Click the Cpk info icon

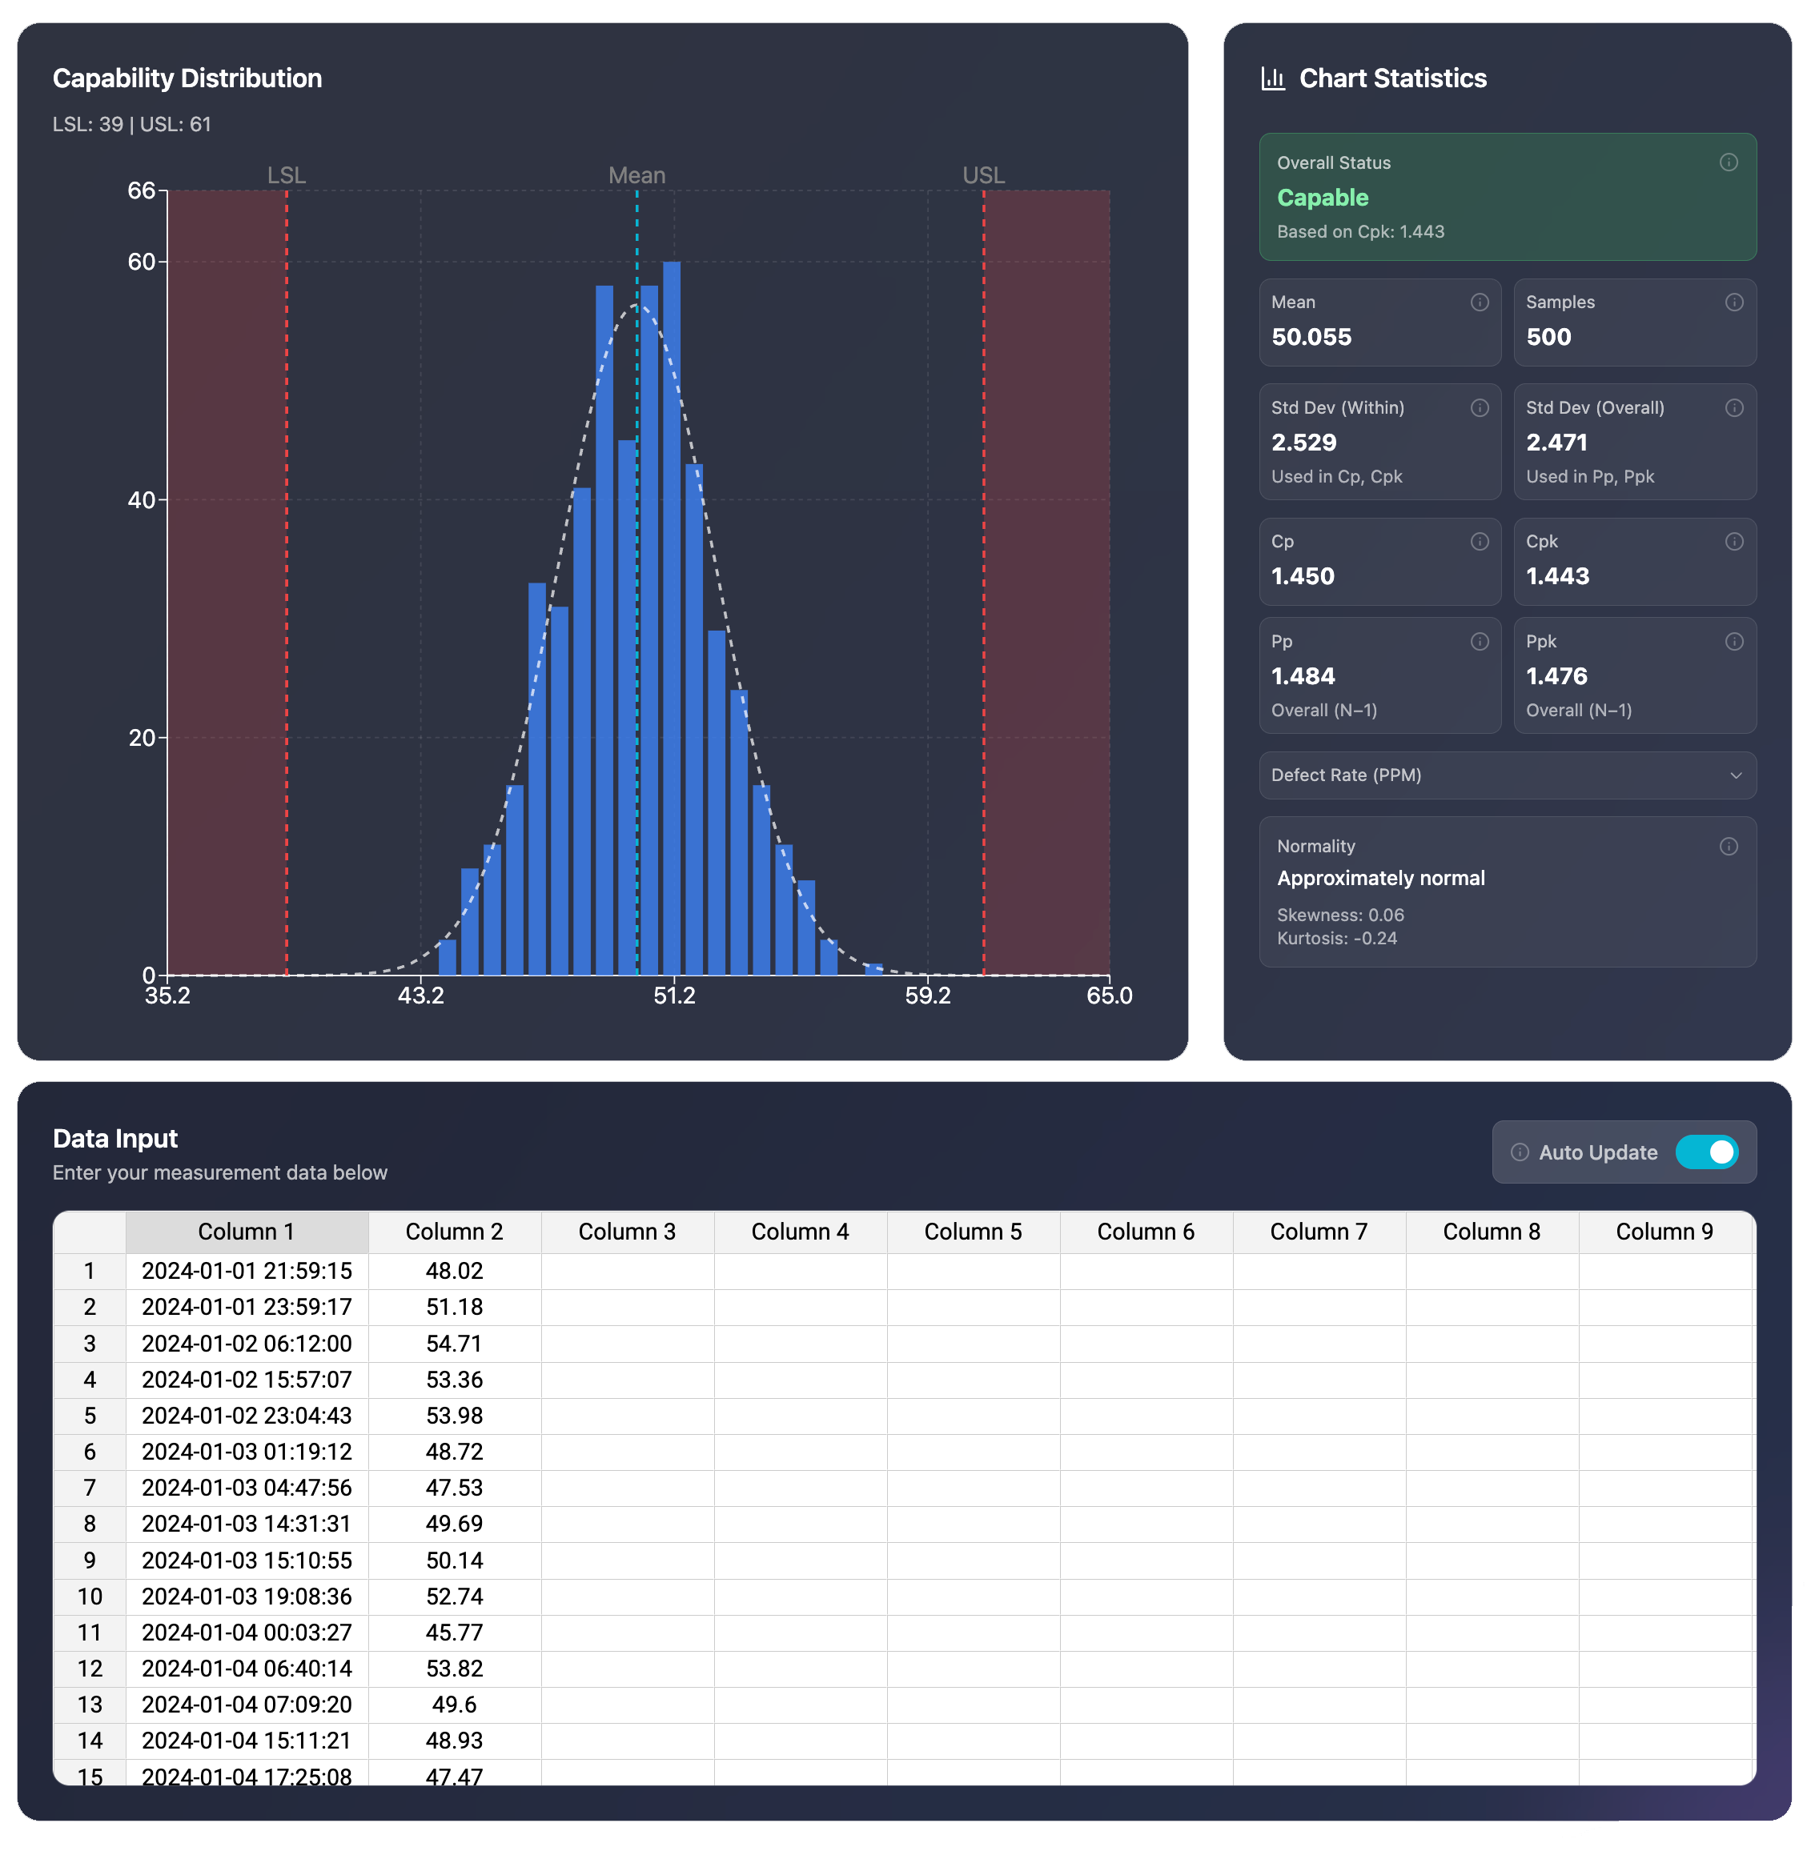(1734, 542)
